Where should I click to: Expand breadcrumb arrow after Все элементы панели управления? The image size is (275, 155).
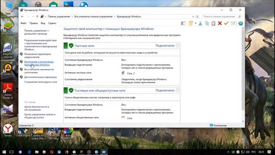point(115,16)
